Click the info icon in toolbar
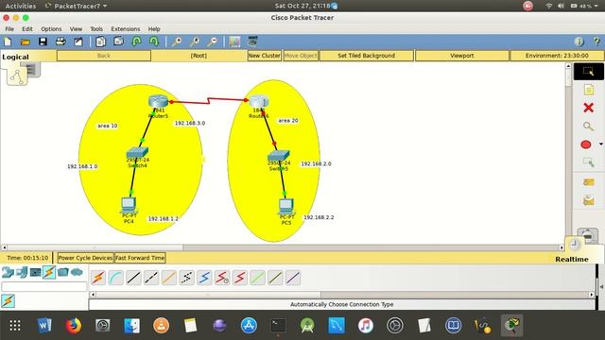This screenshot has width=605, height=340. tap(579, 42)
